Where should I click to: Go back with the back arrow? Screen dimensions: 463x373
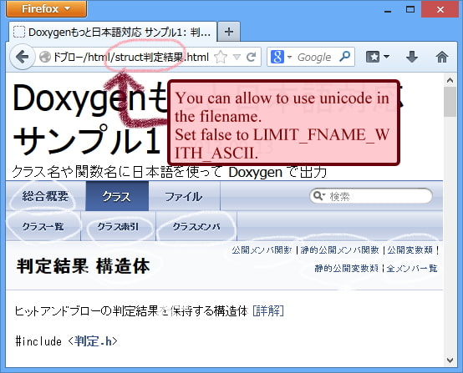[22, 57]
